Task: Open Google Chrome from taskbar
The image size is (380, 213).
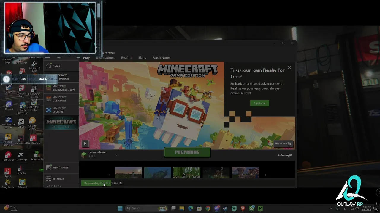Action: [x=208, y=208]
